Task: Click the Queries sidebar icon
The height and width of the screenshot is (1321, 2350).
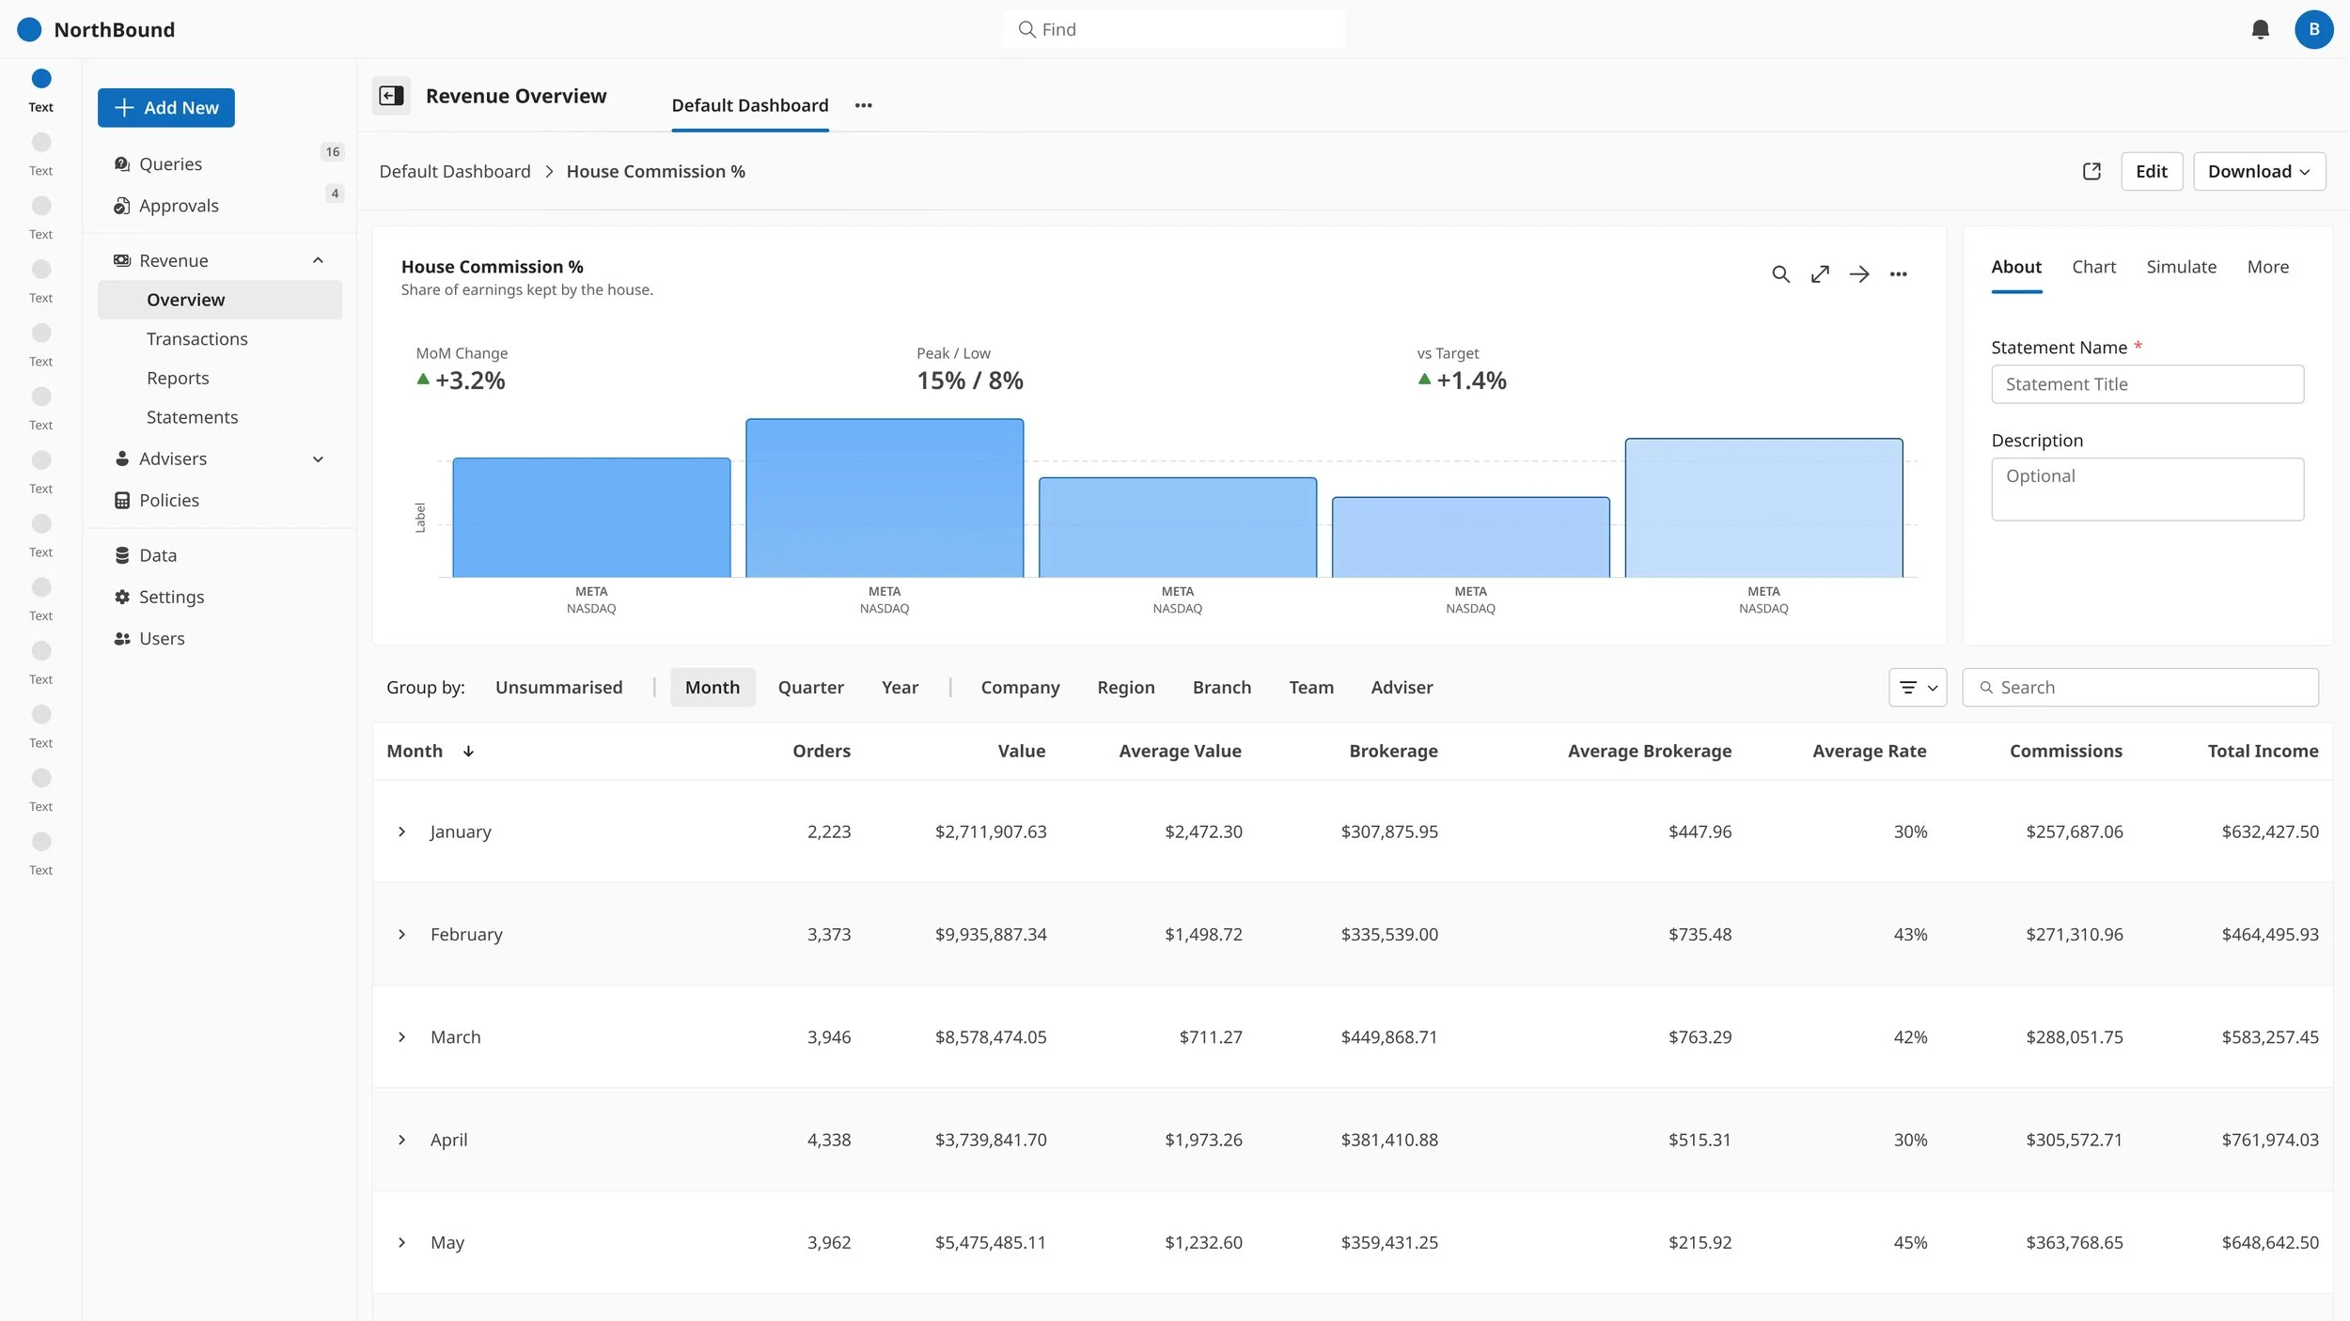Action: click(x=121, y=164)
